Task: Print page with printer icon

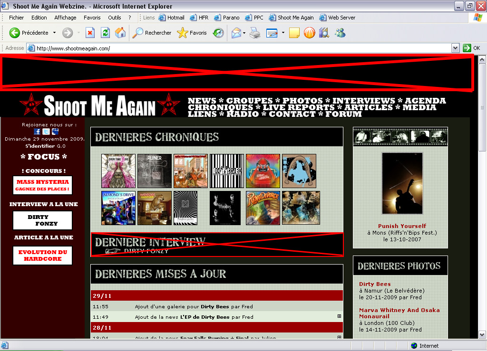Action: [255, 33]
